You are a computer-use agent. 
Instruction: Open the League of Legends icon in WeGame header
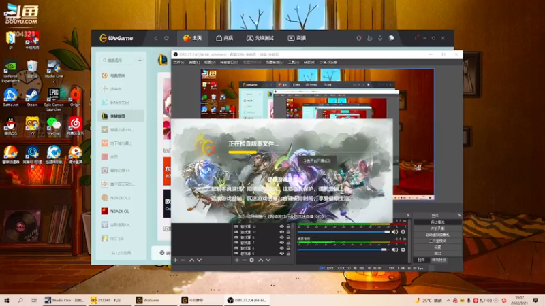point(163,61)
